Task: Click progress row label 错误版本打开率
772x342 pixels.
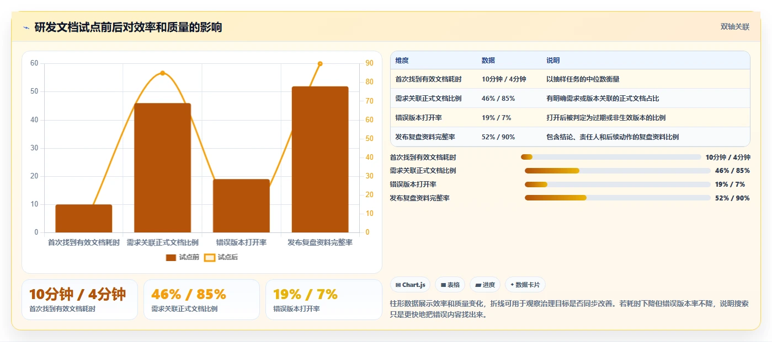Action: point(413,184)
